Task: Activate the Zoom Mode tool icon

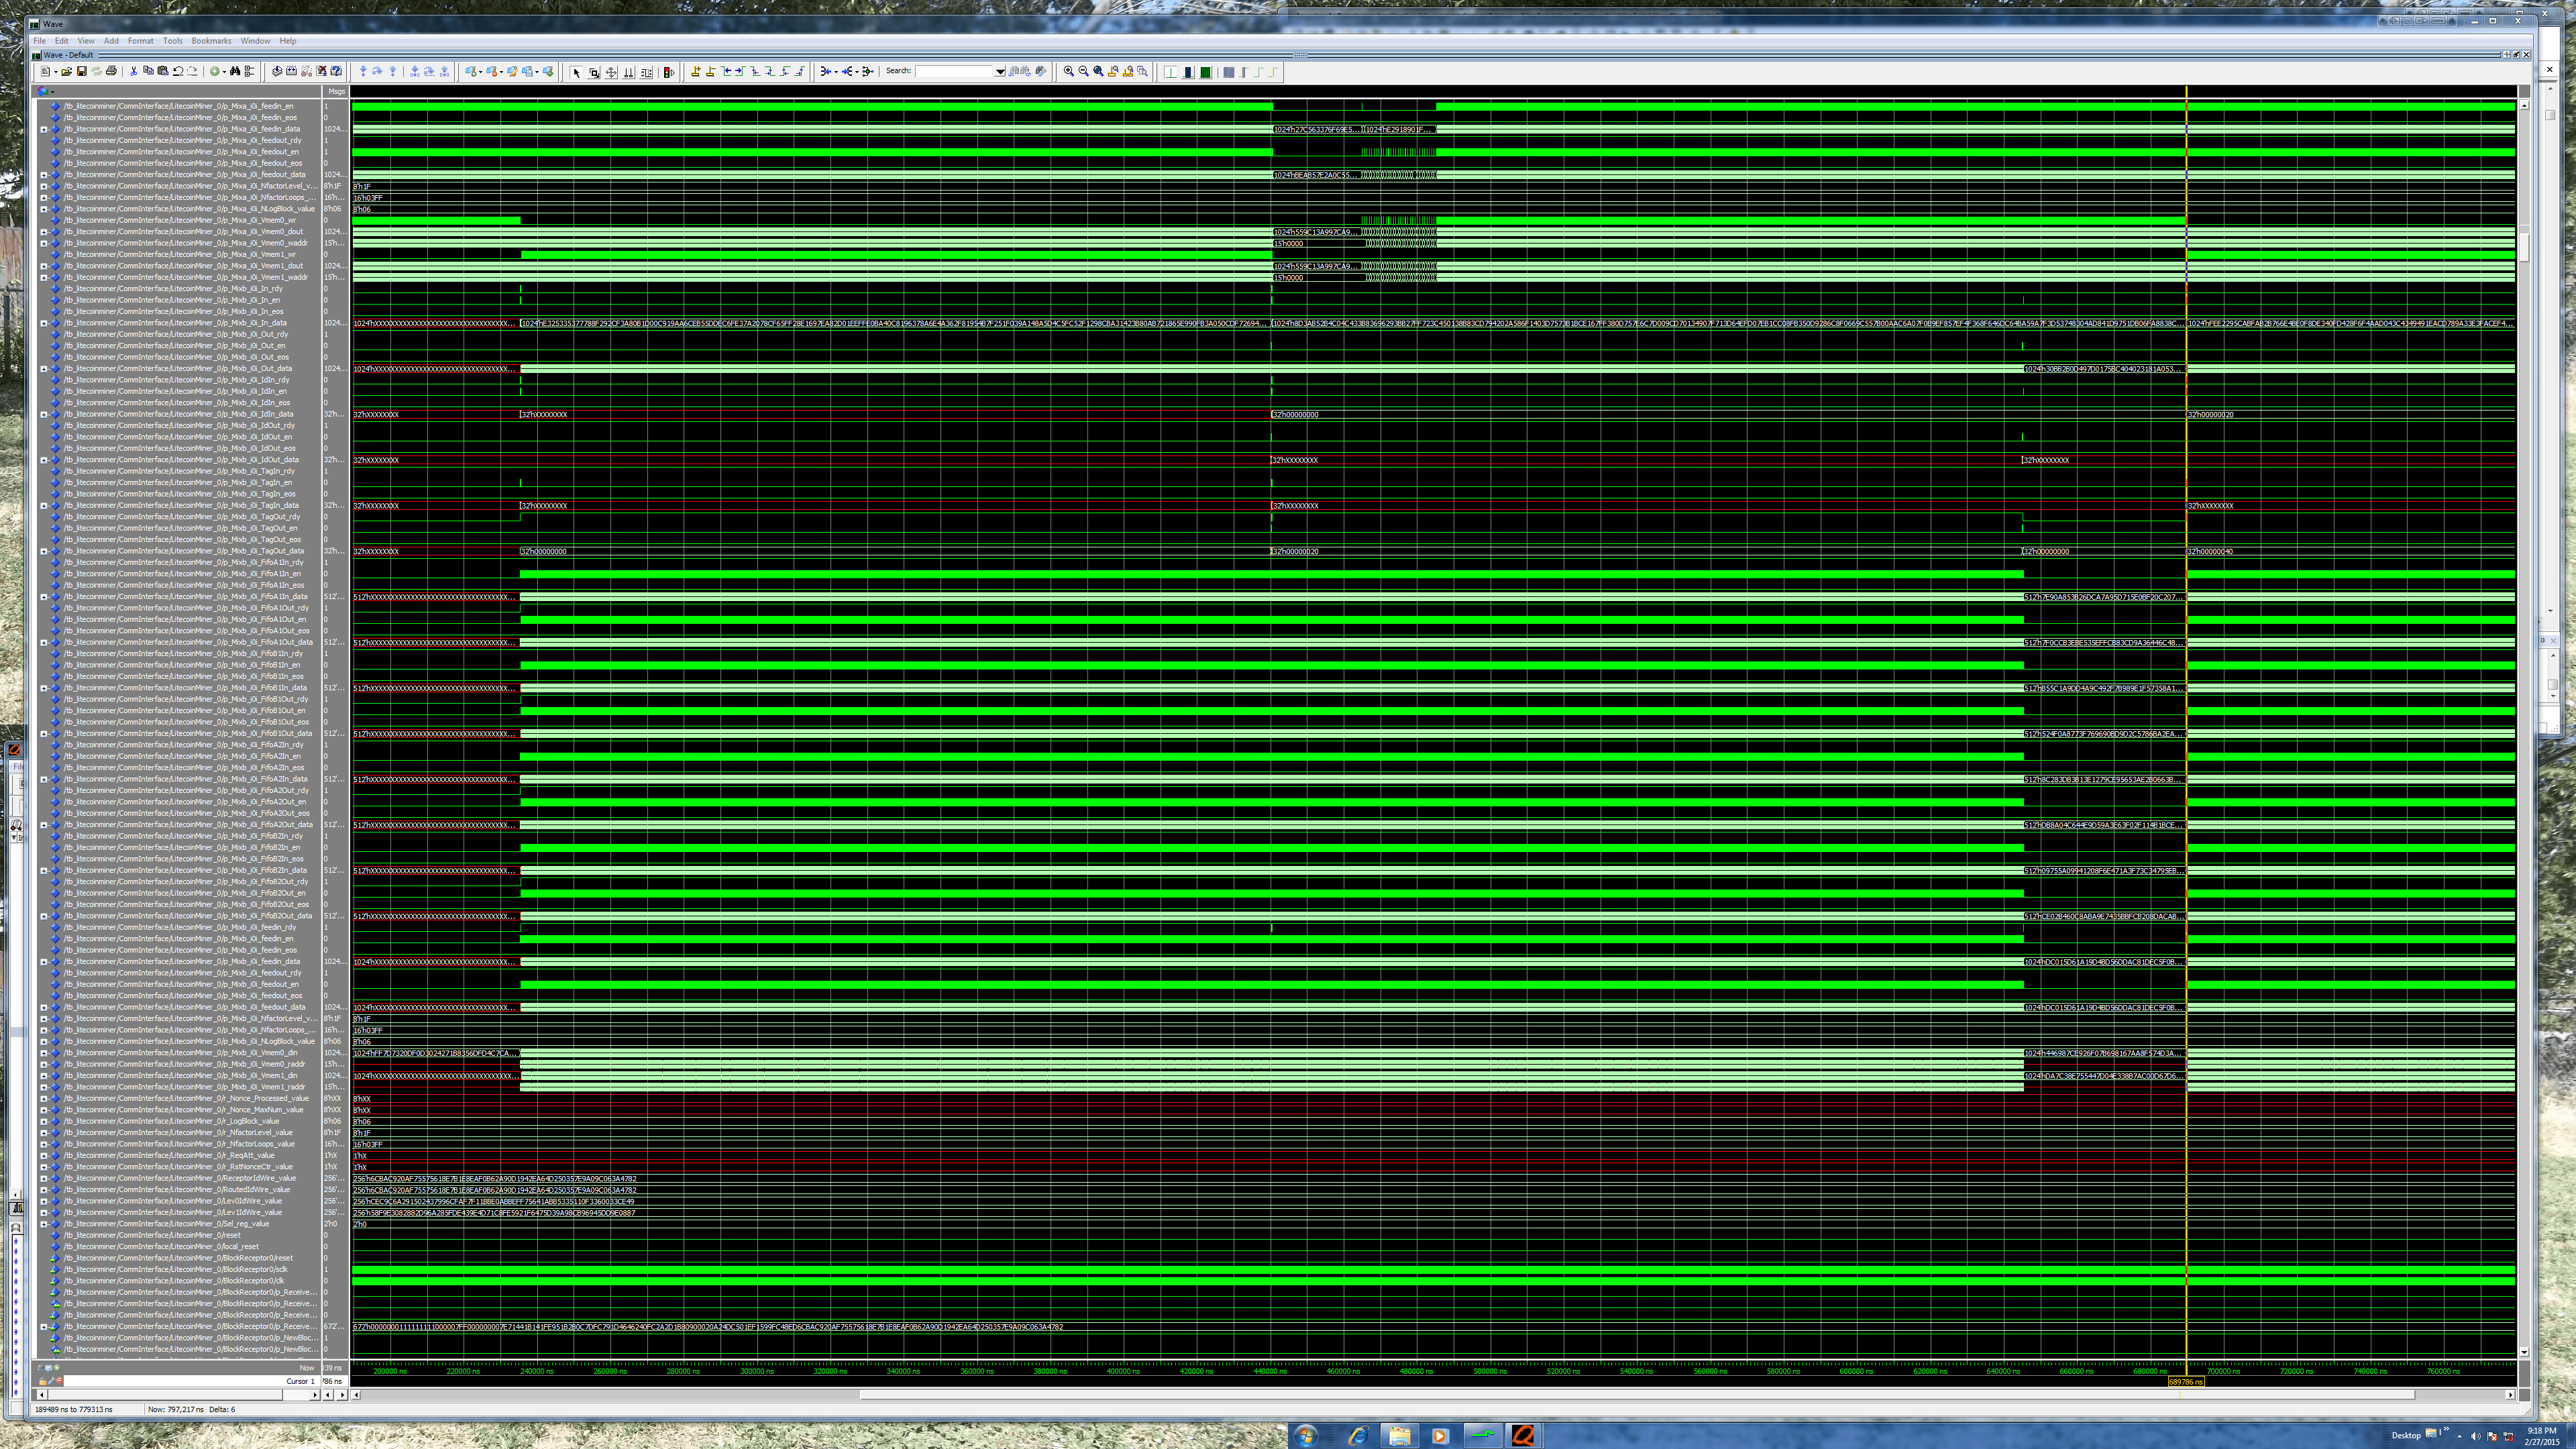Action: pos(595,72)
